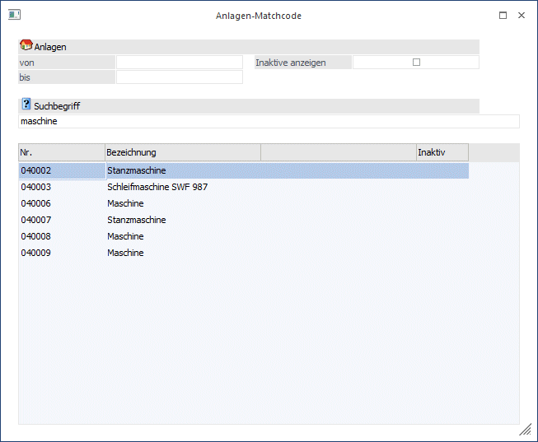Viewport: 538px width, 442px height.
Task: Close the Anlagen-Matchcode window
Action: [522, 16]
